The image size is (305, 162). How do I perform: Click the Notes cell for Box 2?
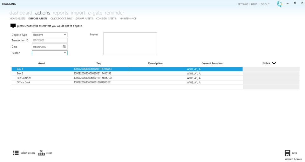point(271,74)
